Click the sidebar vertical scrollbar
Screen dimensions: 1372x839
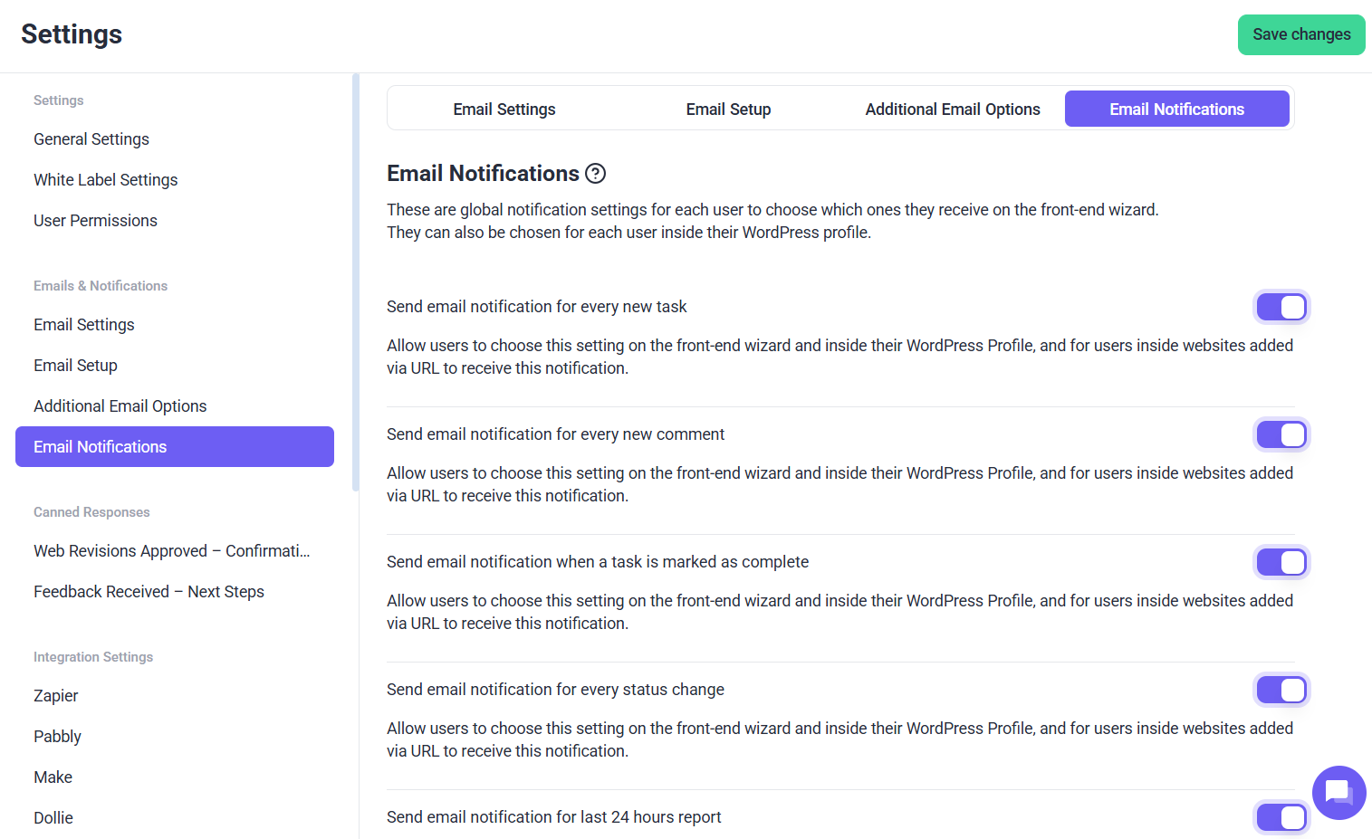pyautogui.click(x=355, y=282)
